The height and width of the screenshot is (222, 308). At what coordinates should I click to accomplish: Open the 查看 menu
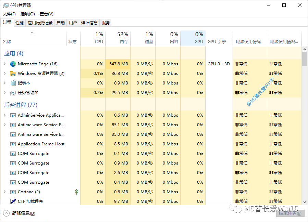tap(46, 14)
